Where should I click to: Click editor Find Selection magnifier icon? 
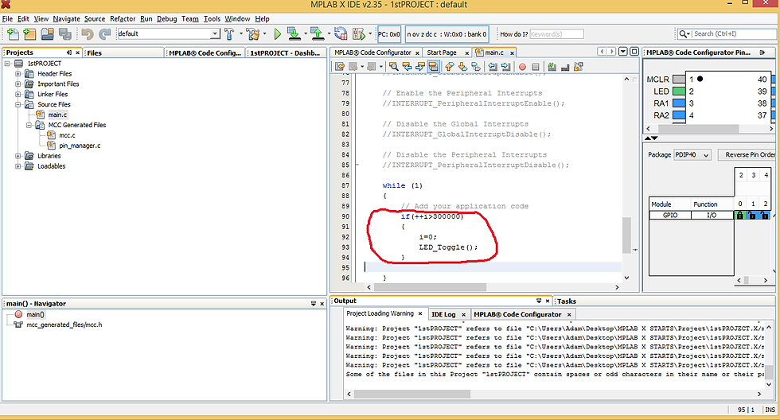(x=393, y=67)
